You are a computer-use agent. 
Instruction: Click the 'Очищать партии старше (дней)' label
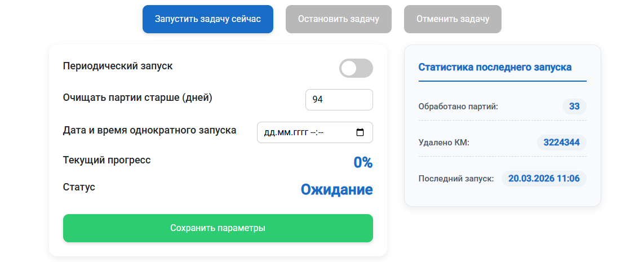138,97
